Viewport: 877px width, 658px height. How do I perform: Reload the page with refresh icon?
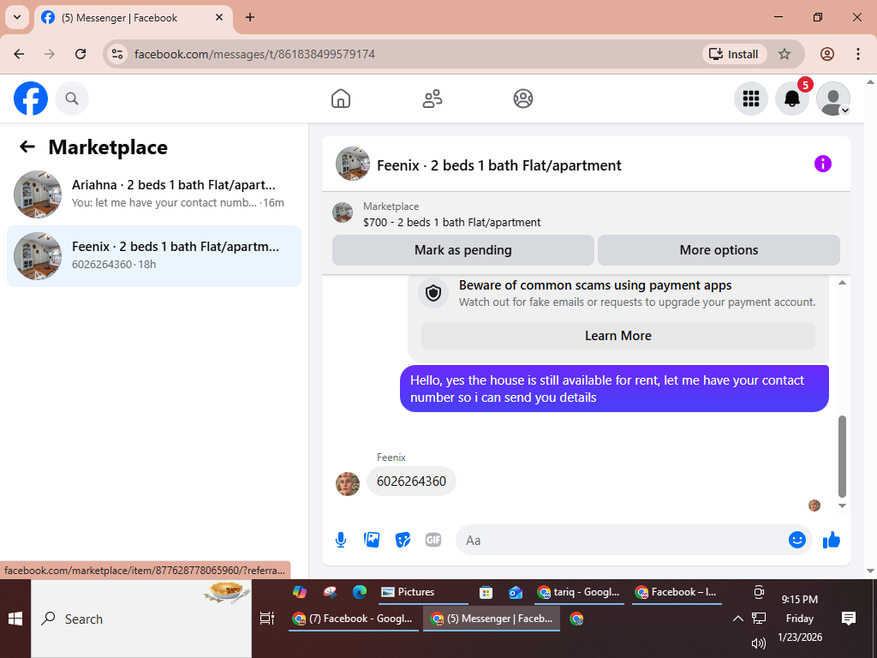pos(81,54)
